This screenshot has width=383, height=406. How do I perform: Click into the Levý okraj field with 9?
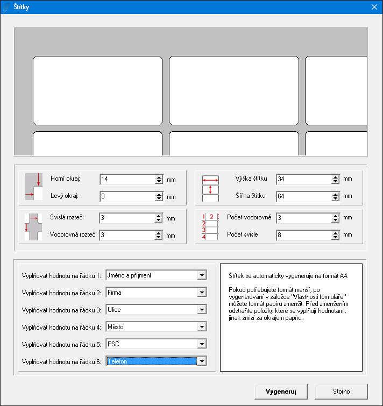pyautogui.click(x=127, y=196)
